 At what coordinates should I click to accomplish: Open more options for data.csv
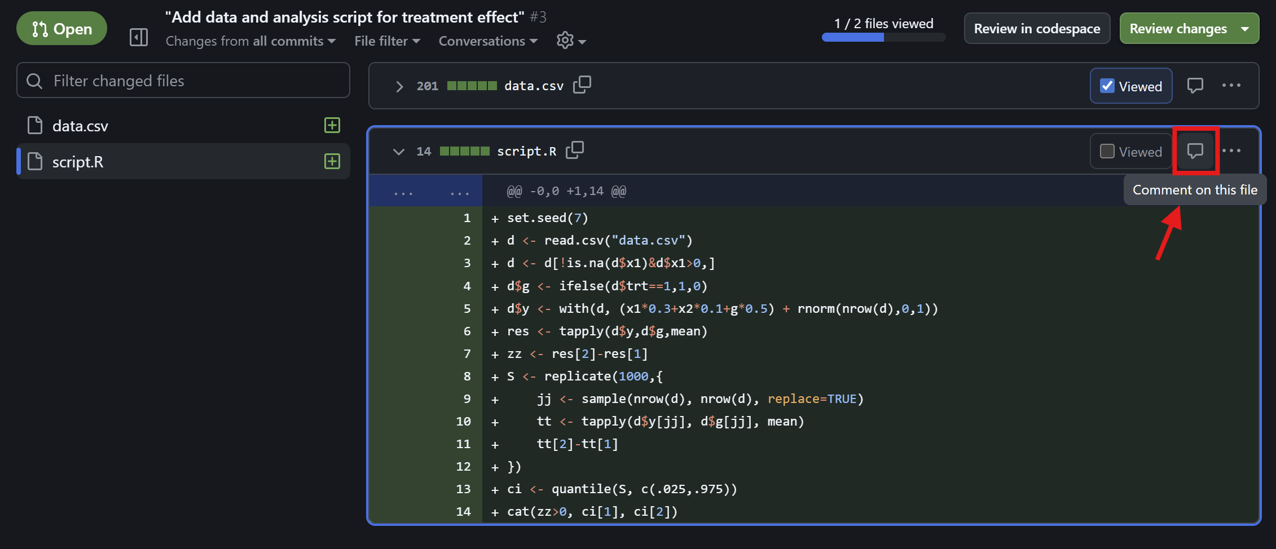click(x=1231, y=86)
